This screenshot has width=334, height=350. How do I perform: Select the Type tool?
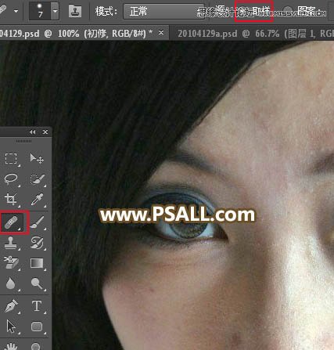(x=37, y=306)
